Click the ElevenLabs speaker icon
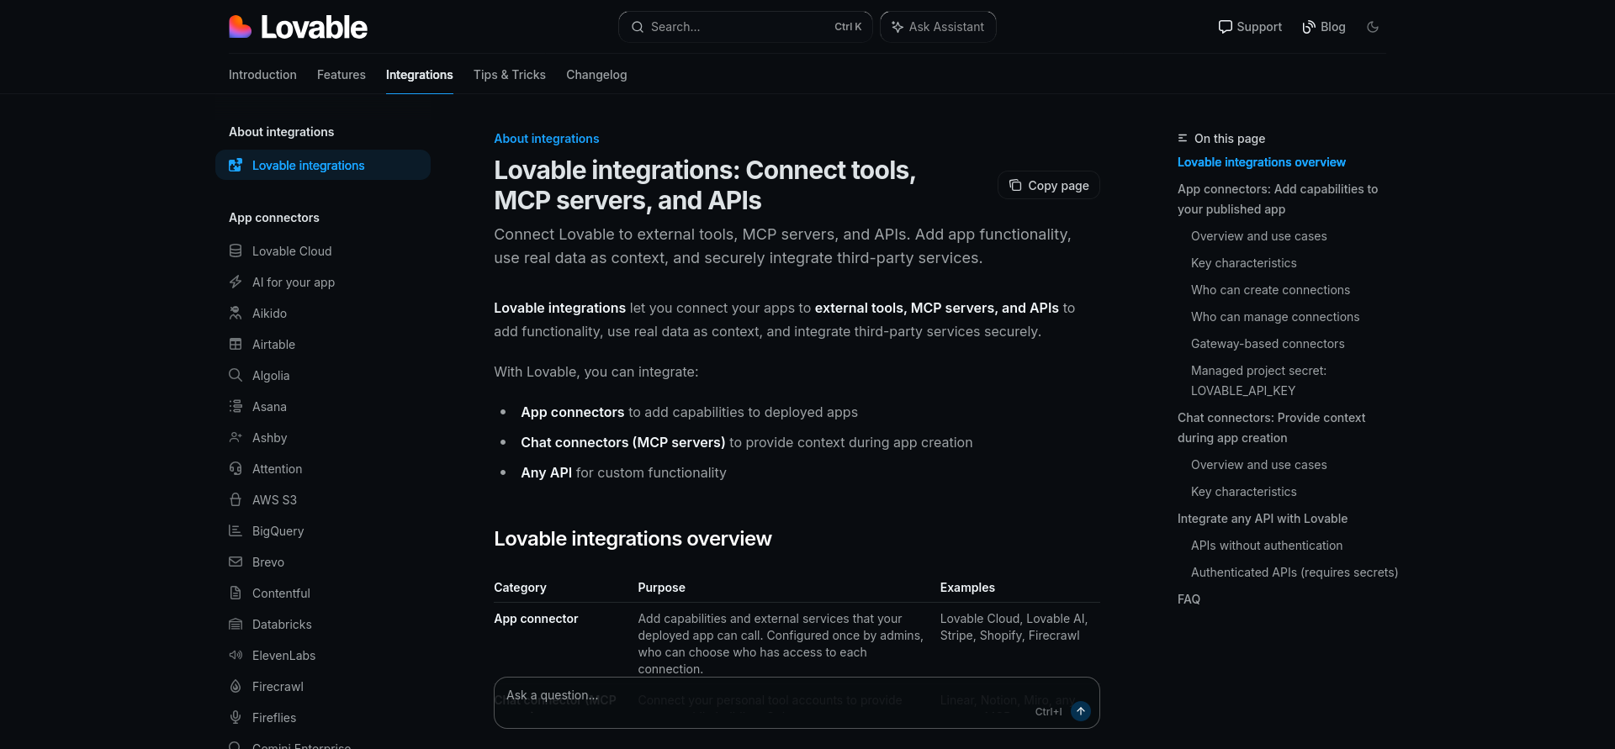 point(236,655)
